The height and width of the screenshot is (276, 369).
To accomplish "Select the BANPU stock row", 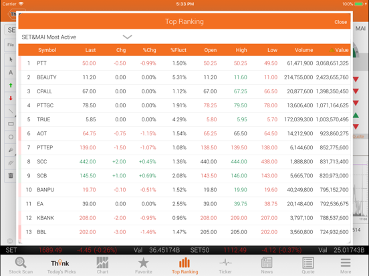I will (184, 189).
